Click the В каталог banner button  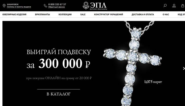(x=58, y=94)
